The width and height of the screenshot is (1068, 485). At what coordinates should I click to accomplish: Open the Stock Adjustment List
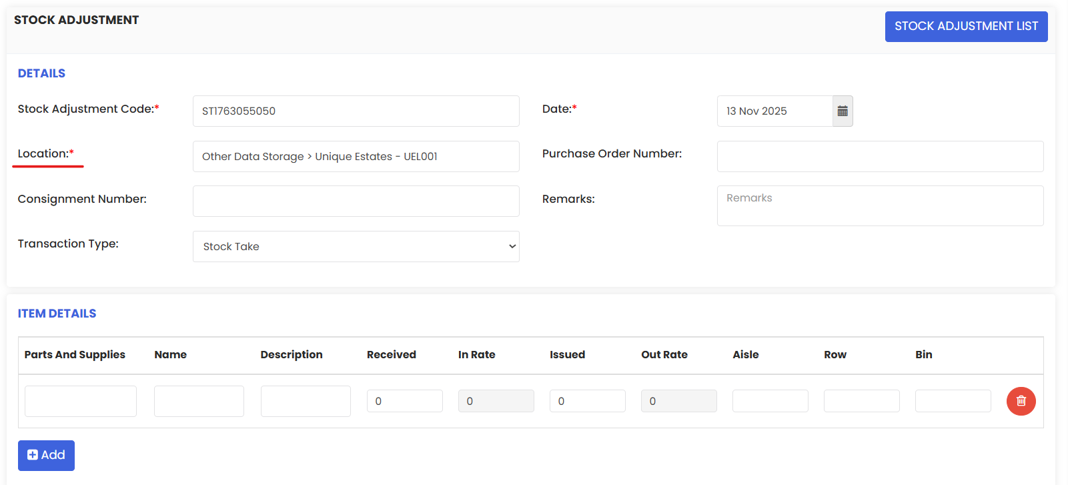coord(966,27)
